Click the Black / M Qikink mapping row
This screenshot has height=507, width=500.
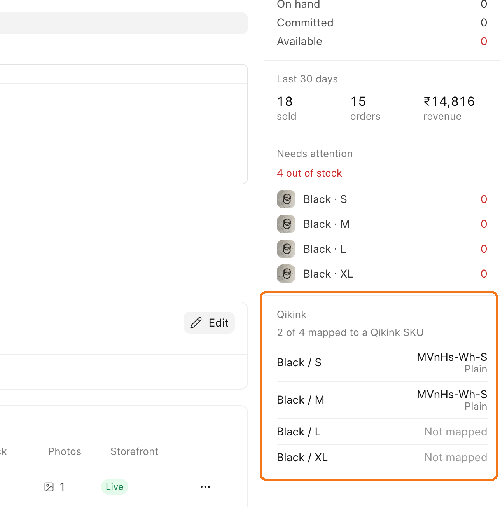pyautogui.click(x=382, y=400)
